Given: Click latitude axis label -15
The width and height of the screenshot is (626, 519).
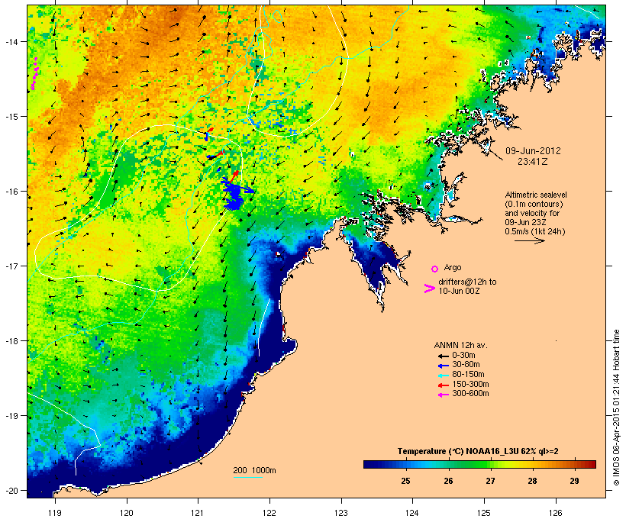Looking at the screenshot, I should pos(11,117).
